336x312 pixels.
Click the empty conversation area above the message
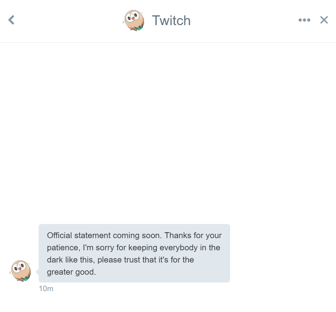click(x=168, y=130)
